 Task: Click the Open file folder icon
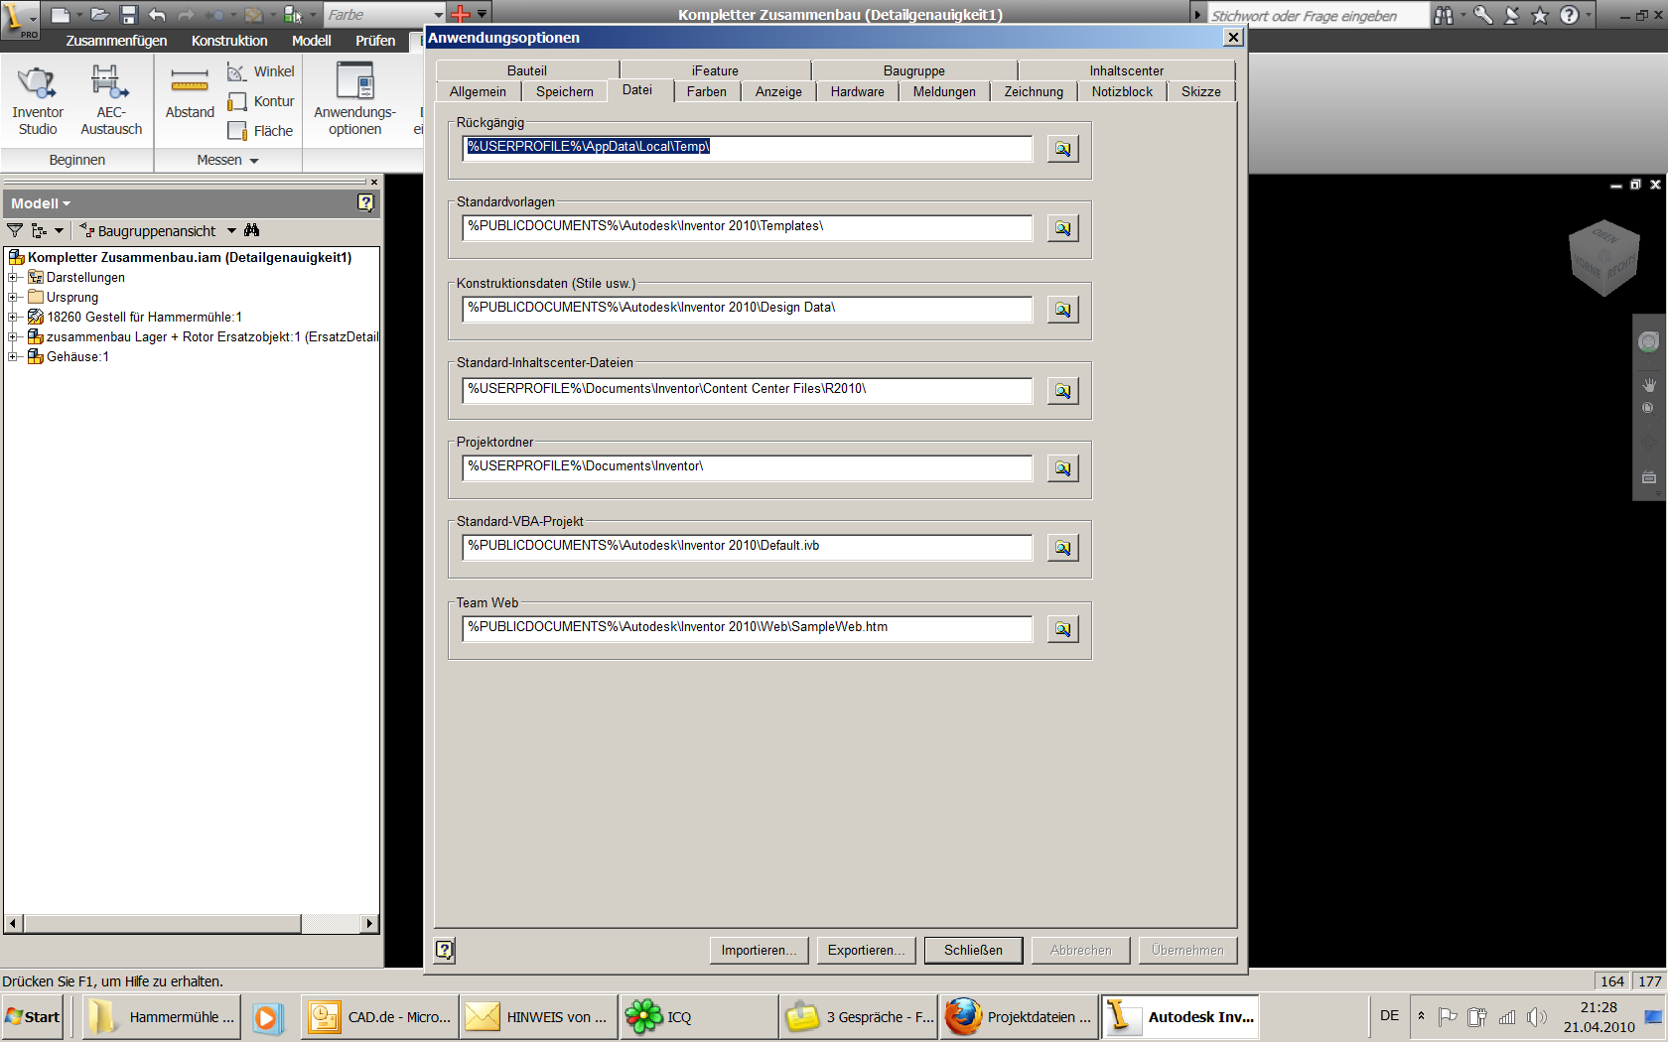click(x=99, y=15)
